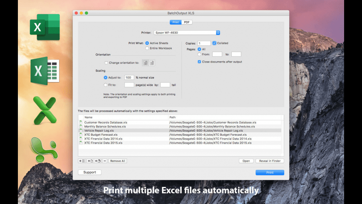Click the oldest green swirl Excel icon
The image size is (362, 204).
(44, 149)
